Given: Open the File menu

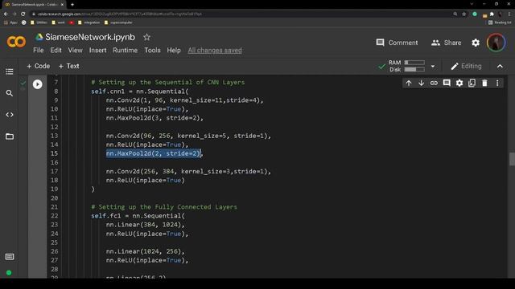Looking at the screenshot, I should coord(38,50).
